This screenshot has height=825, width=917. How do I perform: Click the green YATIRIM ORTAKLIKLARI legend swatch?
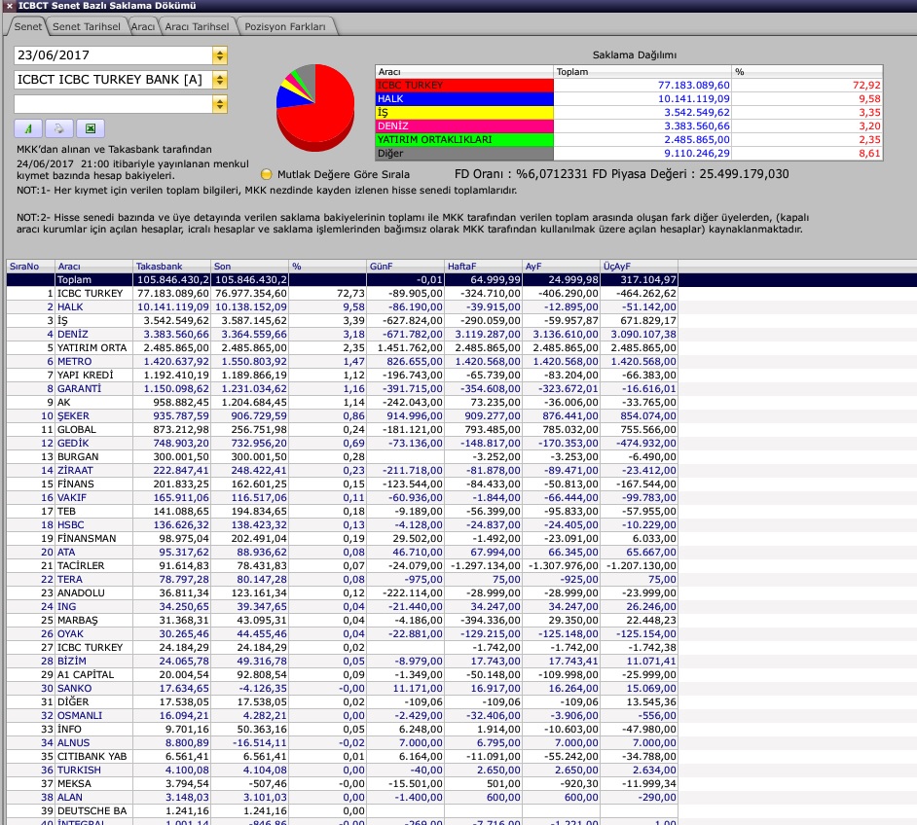(x=464, y=140)
